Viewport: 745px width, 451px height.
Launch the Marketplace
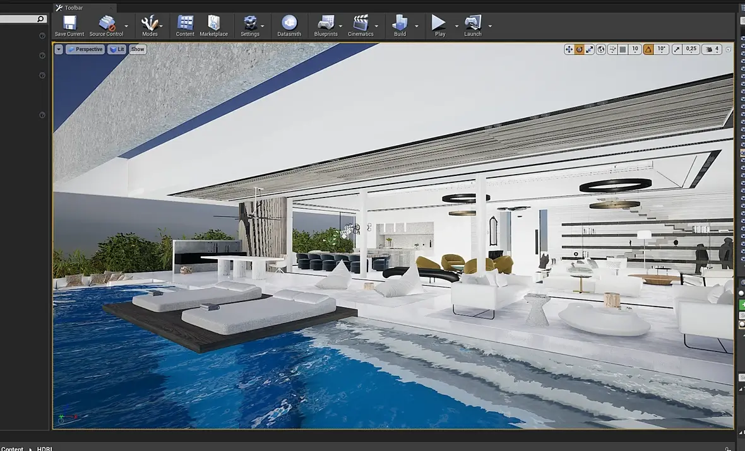tap(214, 26)
